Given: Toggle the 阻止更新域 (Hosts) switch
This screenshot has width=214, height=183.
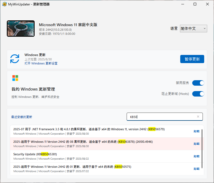Looking at the screenshot, I should [x=198, y=94].
